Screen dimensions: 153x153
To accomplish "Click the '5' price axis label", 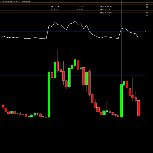I will 145,76.
